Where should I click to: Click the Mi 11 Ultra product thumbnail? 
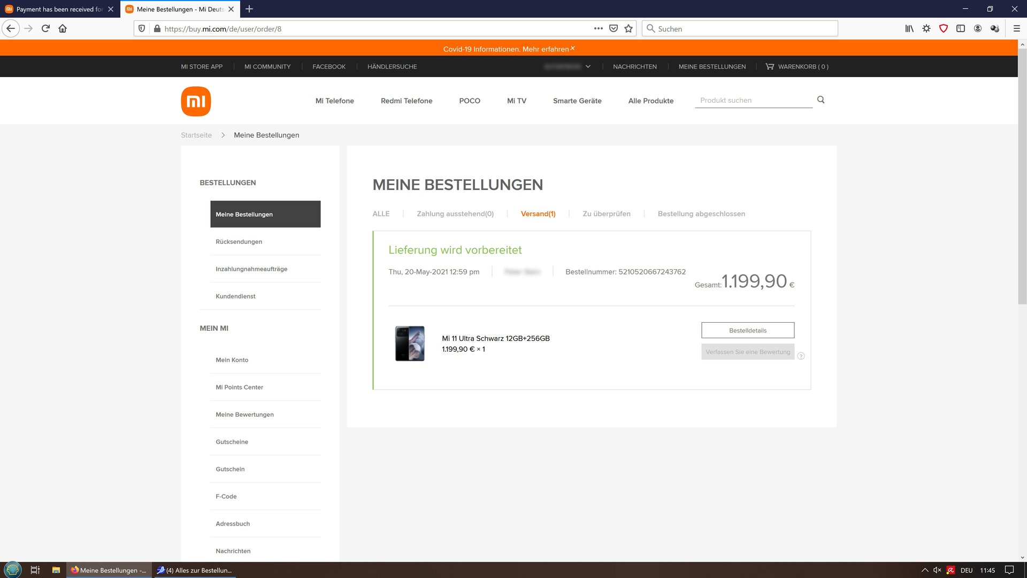point(410,344)
